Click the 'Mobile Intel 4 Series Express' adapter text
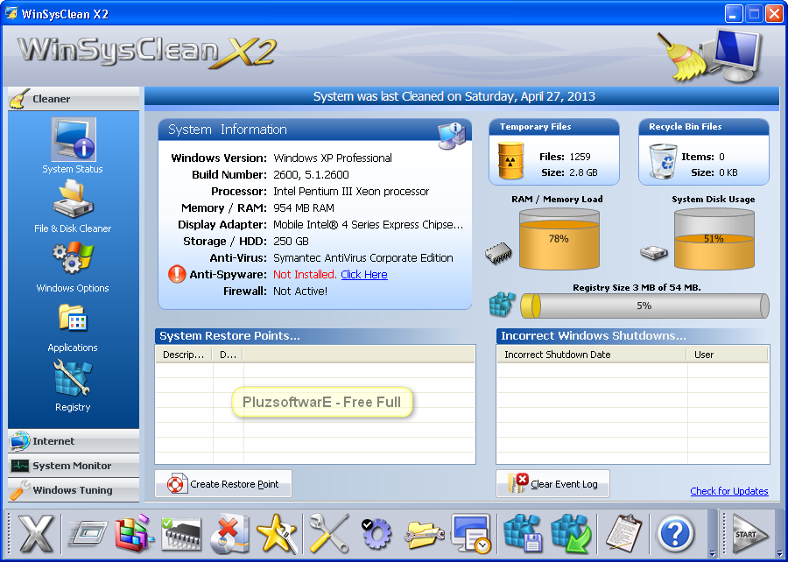Screen dimensions: 788x562 click(368, 224)
